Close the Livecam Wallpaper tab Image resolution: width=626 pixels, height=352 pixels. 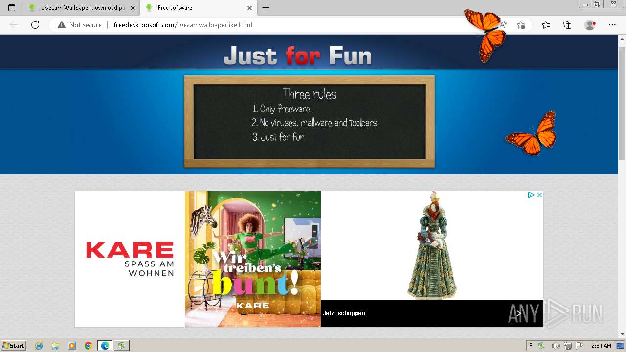(x=133, y=8)
